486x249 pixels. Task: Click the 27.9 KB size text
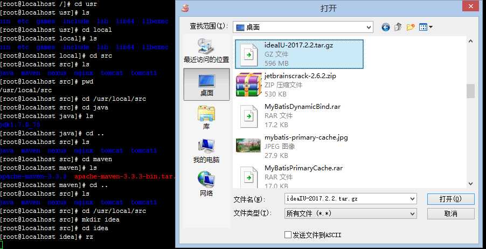[276, 155]
